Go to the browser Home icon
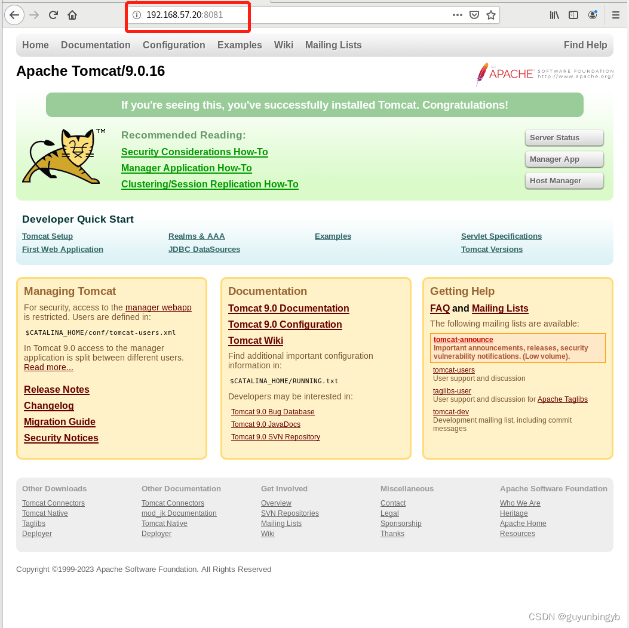 point(72,16)
